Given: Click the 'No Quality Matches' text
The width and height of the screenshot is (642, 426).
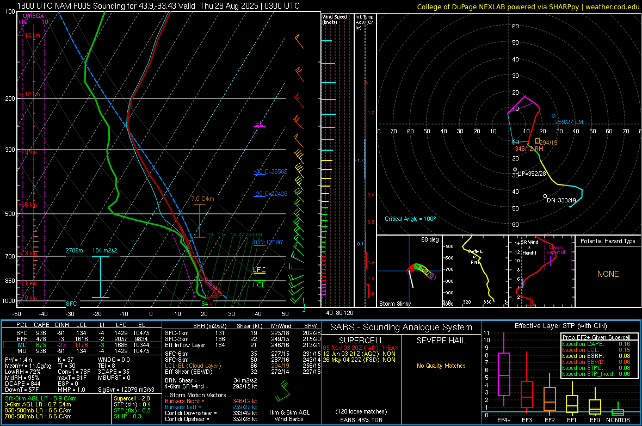Looking at the screenshot, I should pyautogui.click(x=441, y=366).
